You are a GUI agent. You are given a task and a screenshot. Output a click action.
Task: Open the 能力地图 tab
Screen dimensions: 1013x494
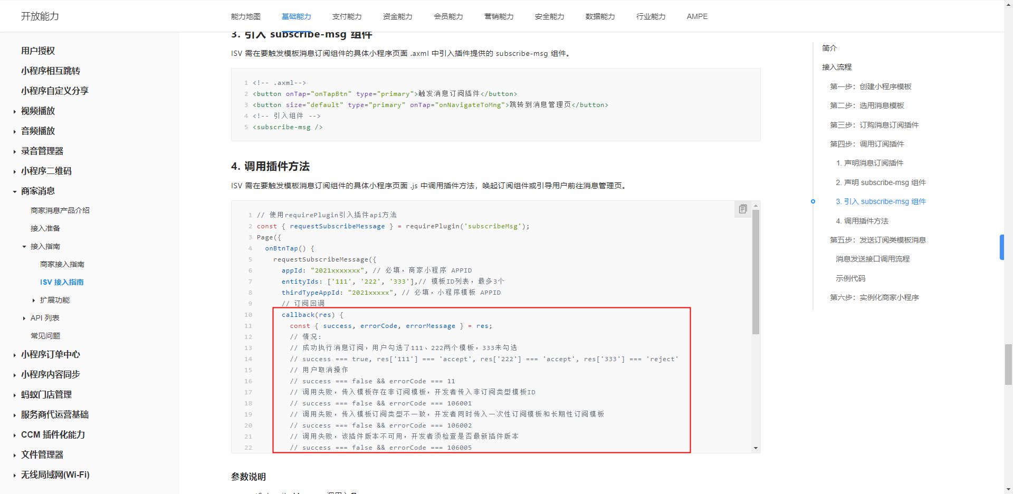click(x=246, y=16)
